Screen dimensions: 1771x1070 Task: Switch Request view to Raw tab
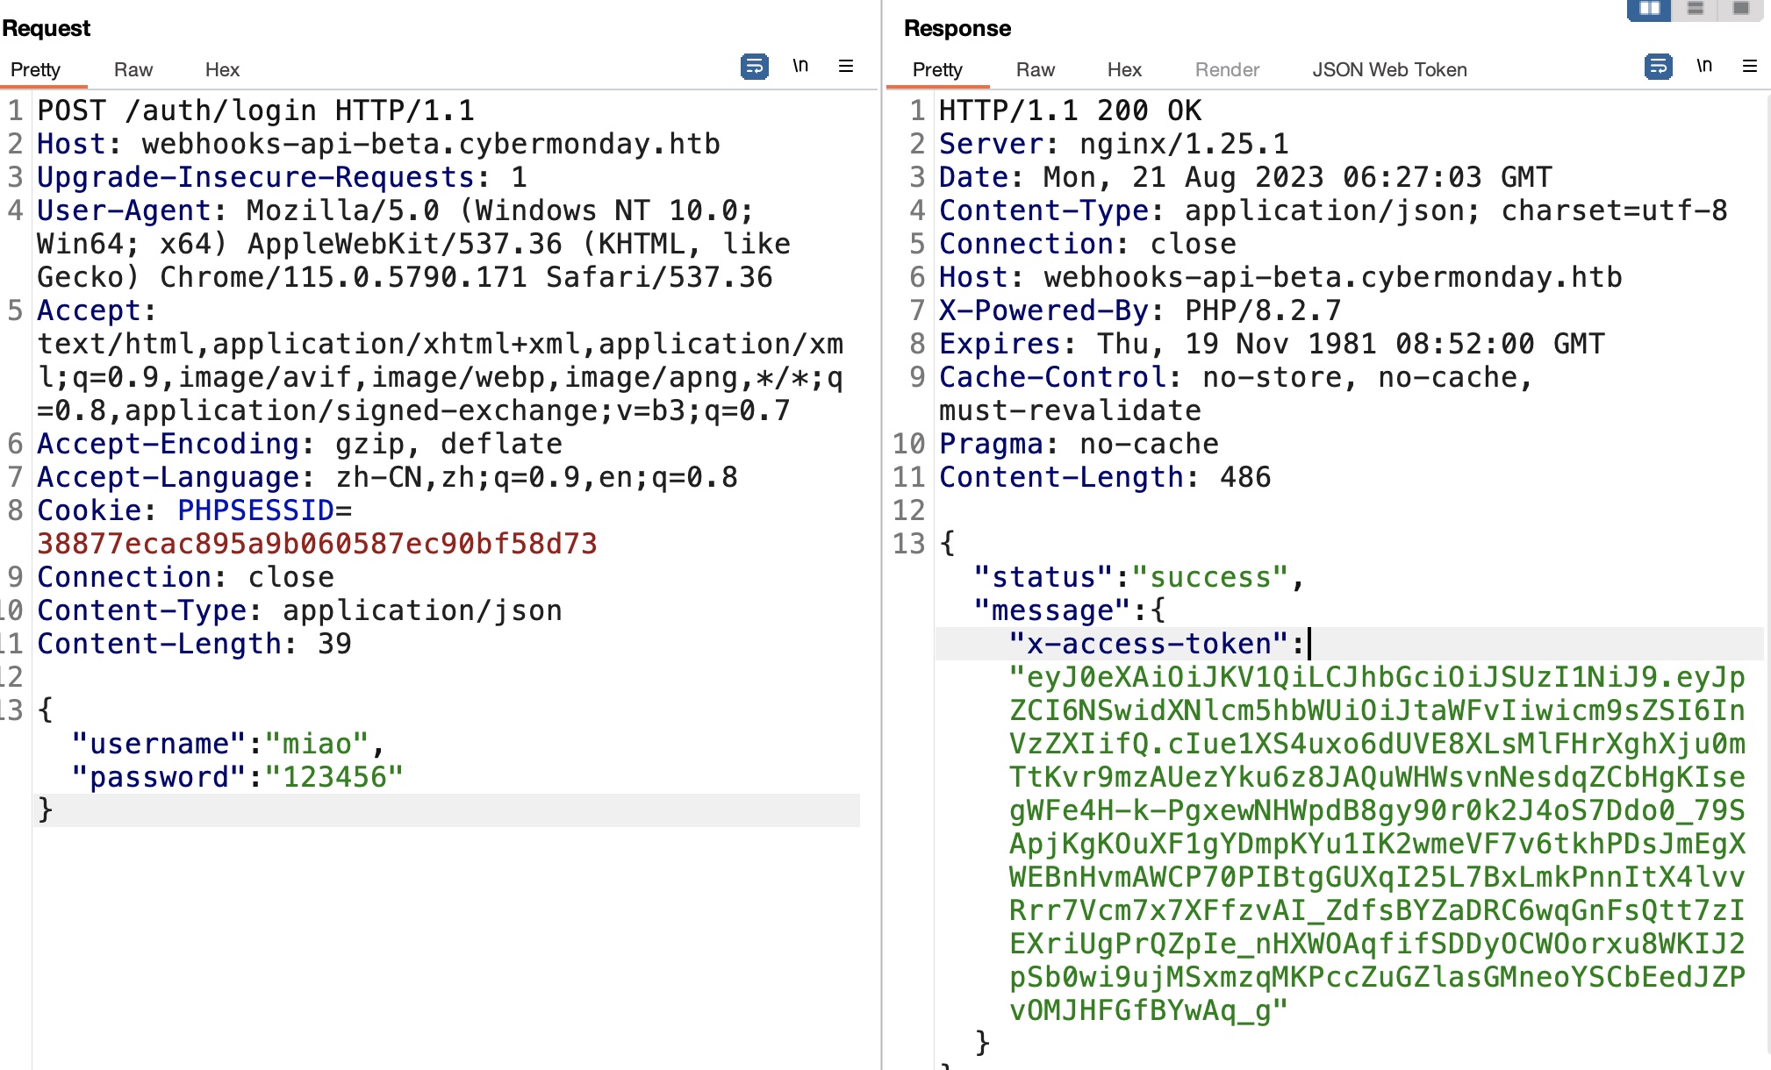click(133, 70)
